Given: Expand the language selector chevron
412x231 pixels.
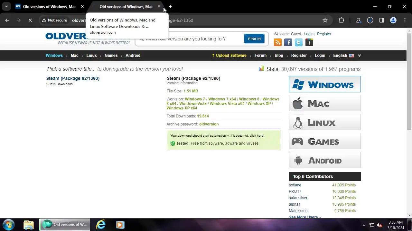Looking at the screenshot, I should [x=359, y=56].
